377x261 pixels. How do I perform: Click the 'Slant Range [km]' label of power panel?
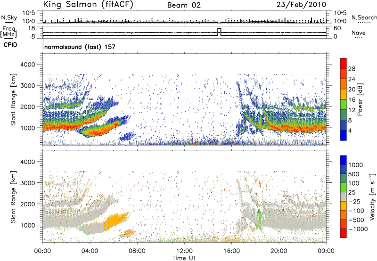click(13, 99)
